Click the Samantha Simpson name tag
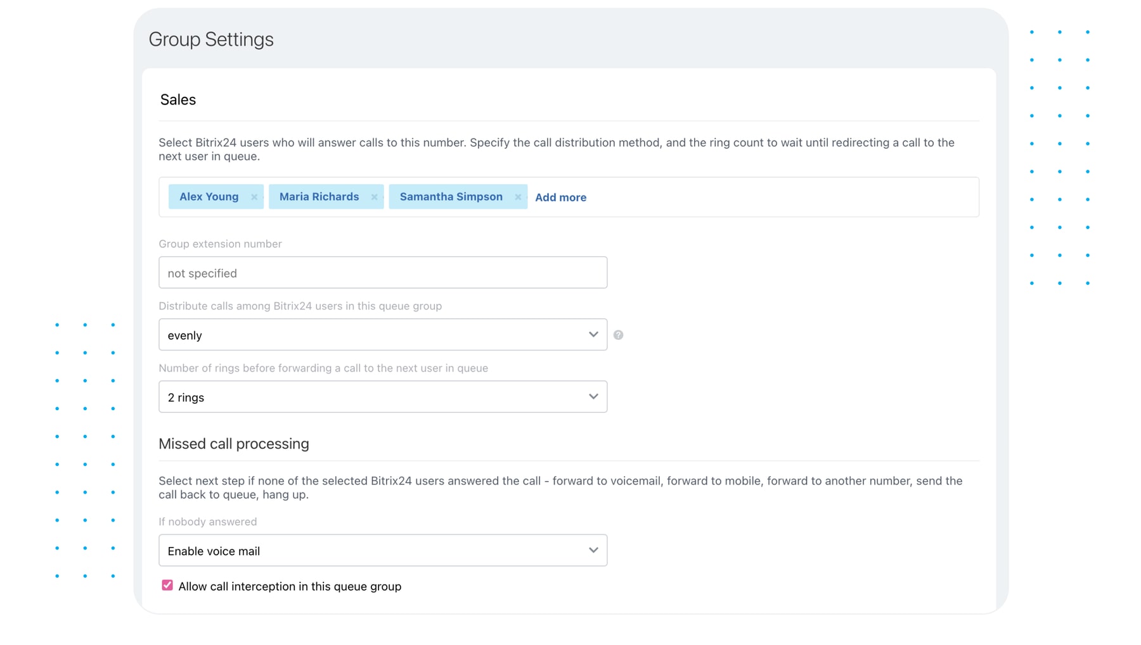The image size is (1141, 645). [451, 197]
